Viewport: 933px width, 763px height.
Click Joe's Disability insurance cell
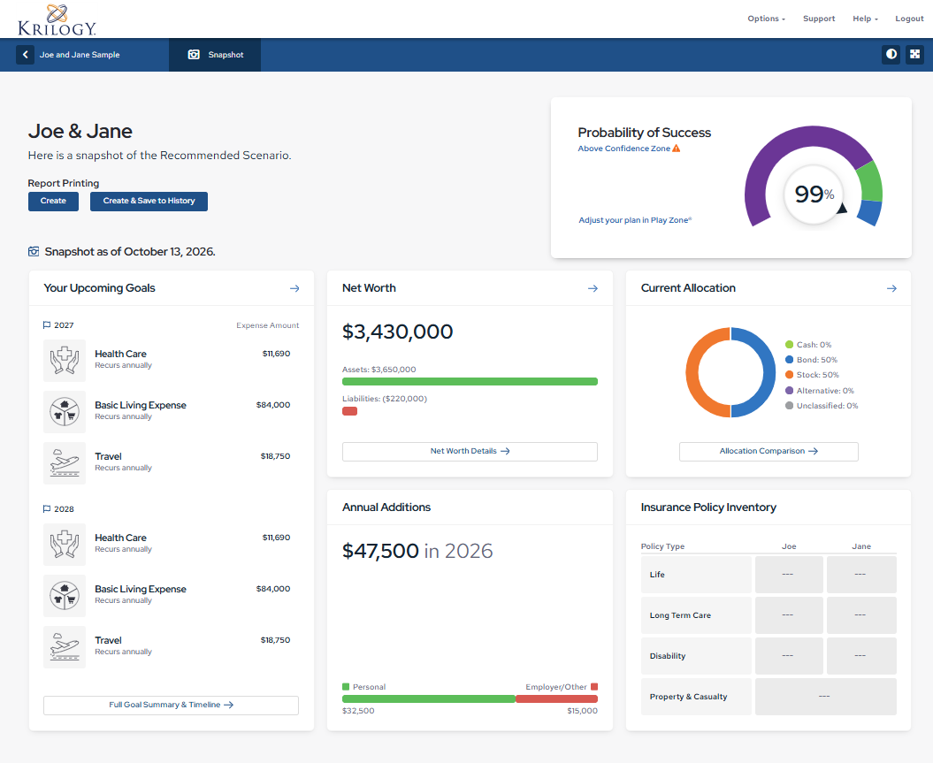tap(789, 656)
